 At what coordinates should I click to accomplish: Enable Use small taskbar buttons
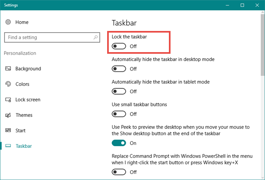(119, 114)
